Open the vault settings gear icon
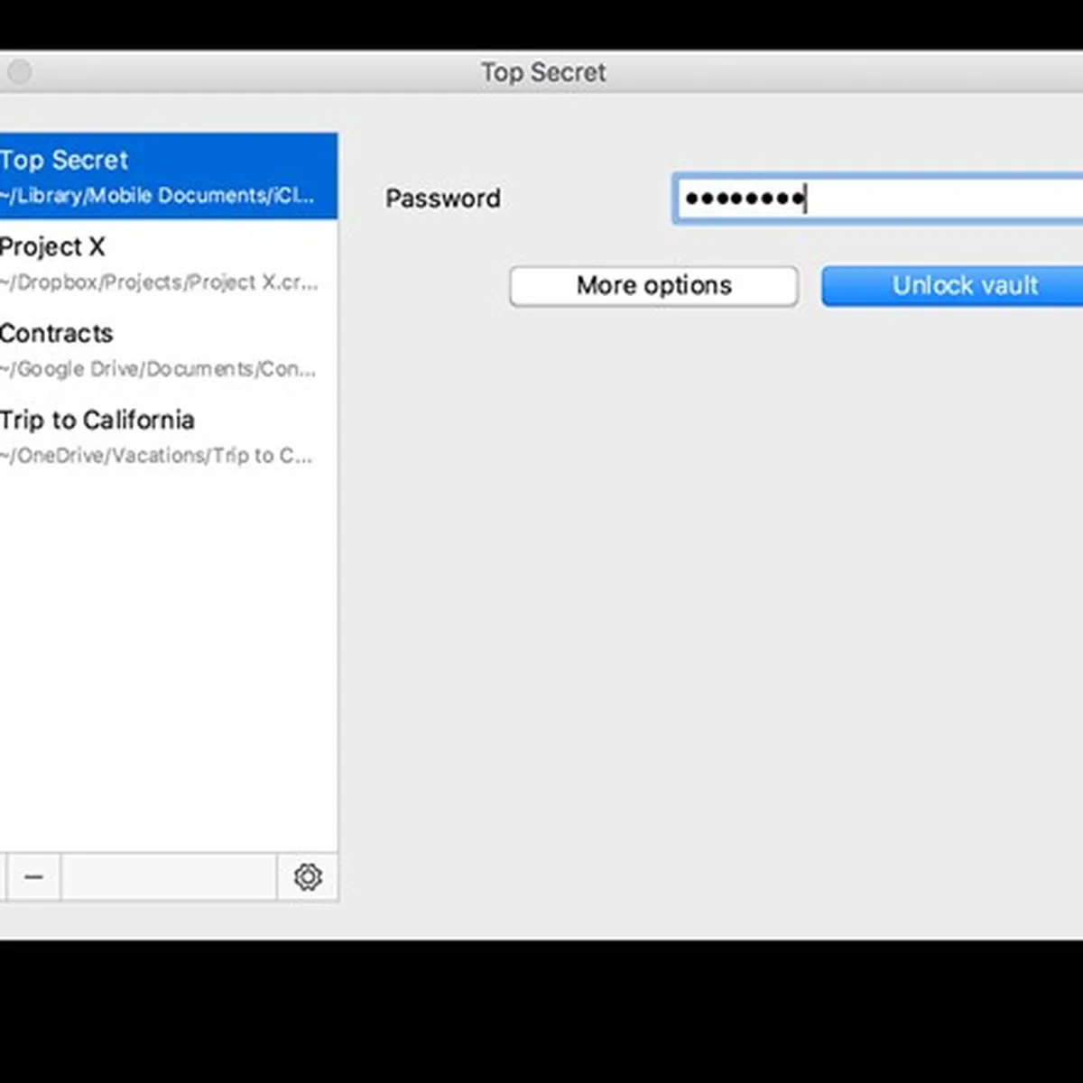 tap(308, 876)
